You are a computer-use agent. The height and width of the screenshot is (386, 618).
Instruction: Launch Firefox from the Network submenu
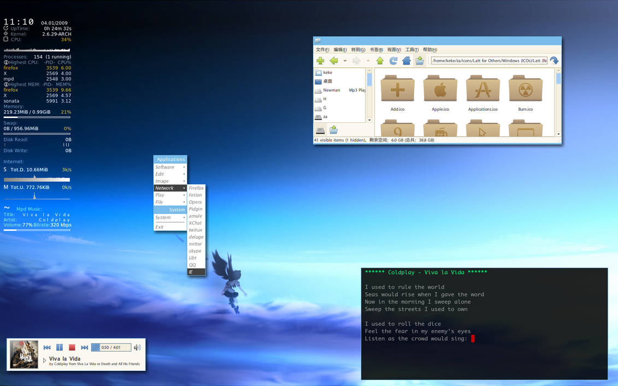click(x=196, y=188)
